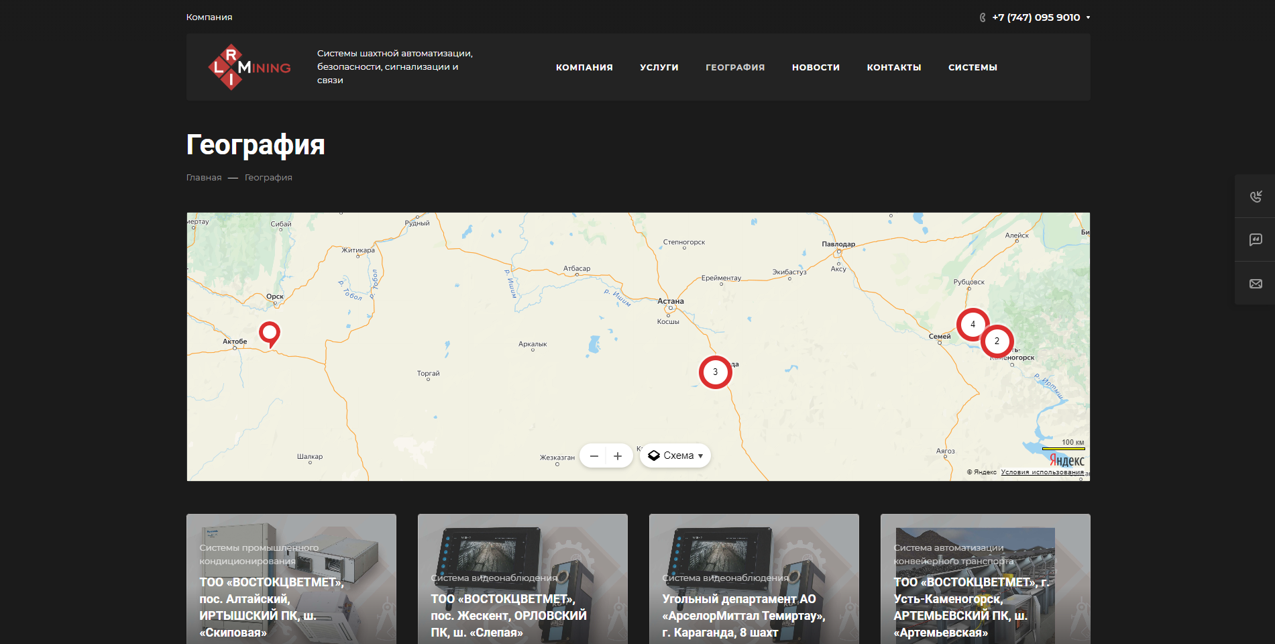Open the ИРТЫШСКИЙ ПК «Скиповая» project card
This screenshot has height=644, width=1275.
[x=291, y=579]
